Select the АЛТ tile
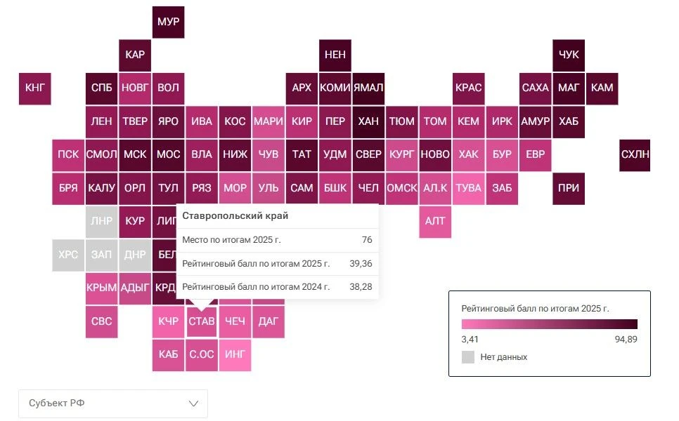Viewport: 679px width, 421px height. coord(435,222)
